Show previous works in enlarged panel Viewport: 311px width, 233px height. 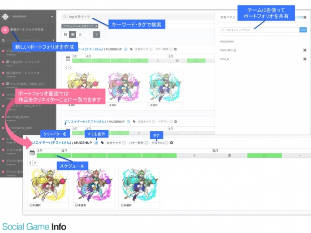(x=30, y=163)
